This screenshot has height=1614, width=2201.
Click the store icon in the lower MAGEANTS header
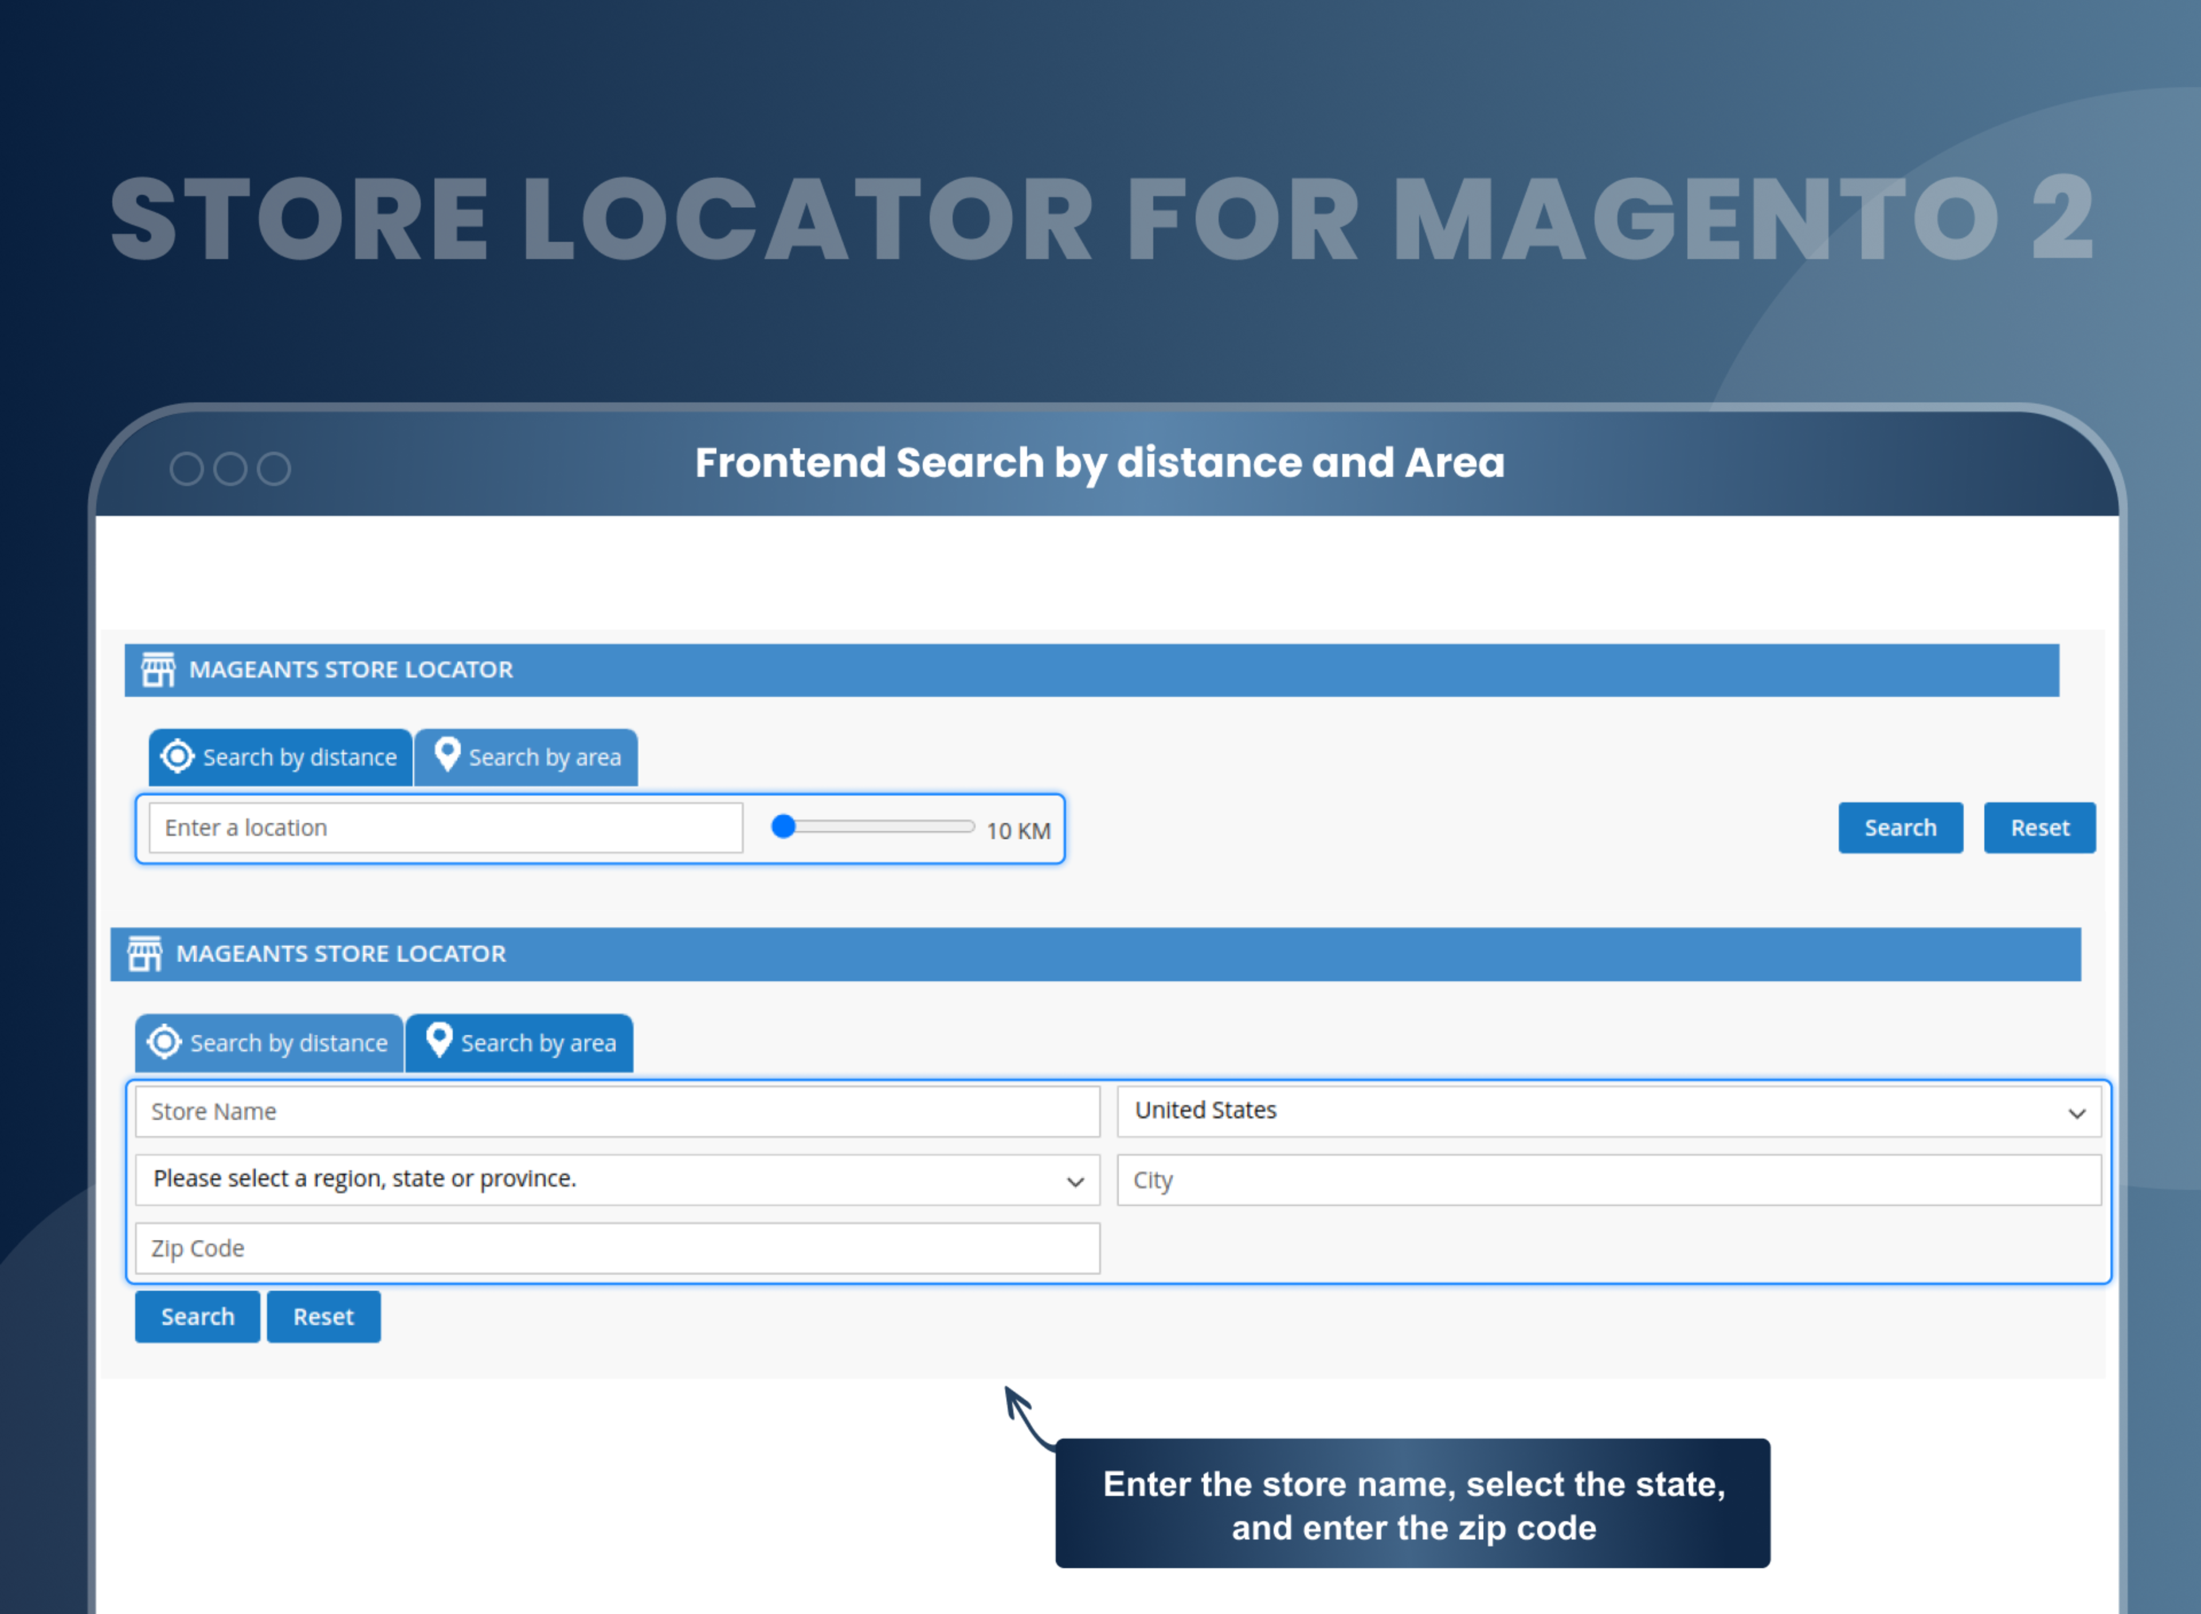(147, 954)
